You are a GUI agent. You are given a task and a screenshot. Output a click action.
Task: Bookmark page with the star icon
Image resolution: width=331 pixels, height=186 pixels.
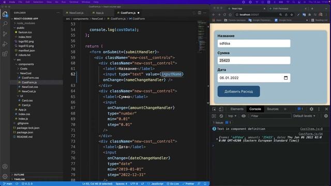point(292,15)
